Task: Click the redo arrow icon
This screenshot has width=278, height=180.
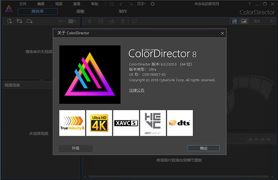Action: (x=131, y=4)
